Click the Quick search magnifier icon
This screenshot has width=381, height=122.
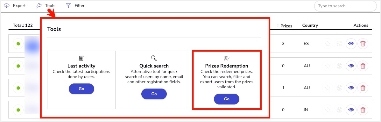154,58
